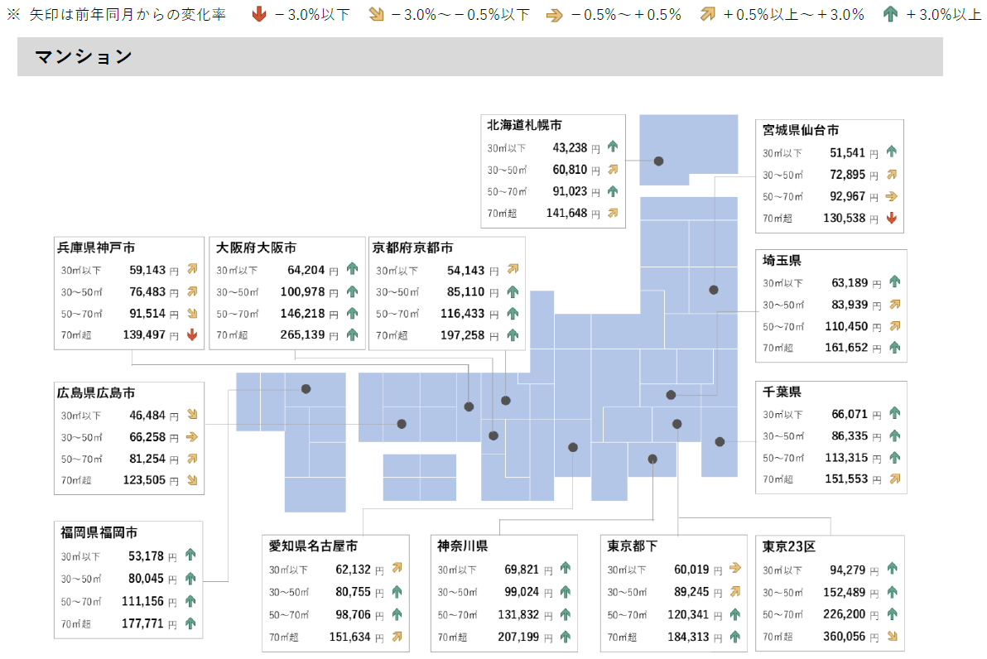The width and height of the screenshot is (987, 659).
Task: Click the map dot on the Hokkaido block
Action: pyautogui.click(x=659, y=161)
